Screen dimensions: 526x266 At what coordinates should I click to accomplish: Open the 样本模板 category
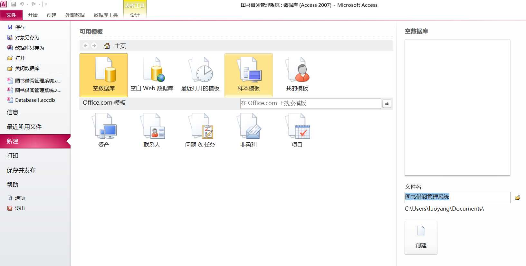249,75
